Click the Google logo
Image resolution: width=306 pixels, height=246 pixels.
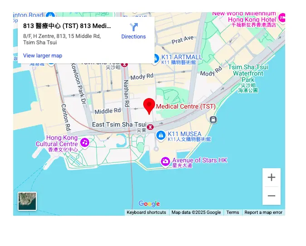(149, 204)
